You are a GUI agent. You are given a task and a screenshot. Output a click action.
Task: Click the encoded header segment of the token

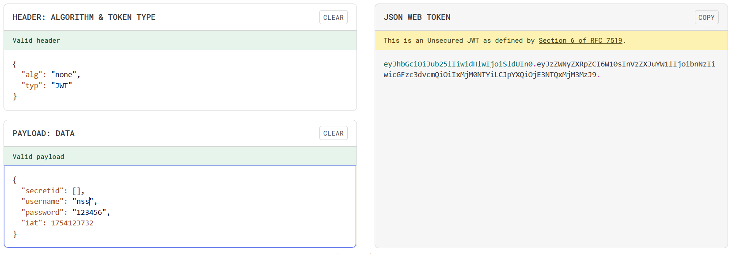tap(458, 64)
